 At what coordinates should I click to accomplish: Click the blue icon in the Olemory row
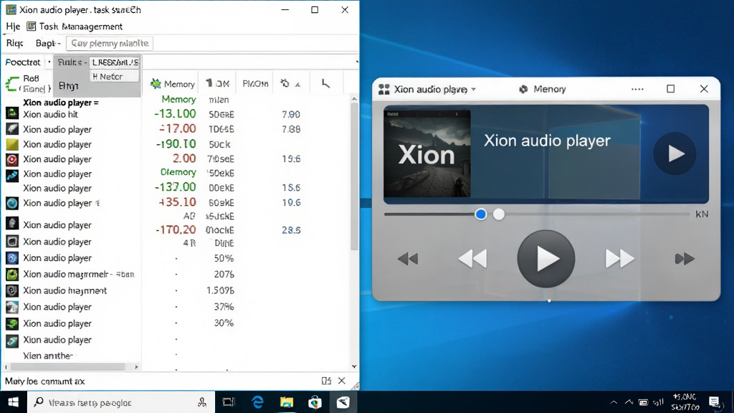click(x=12, y=175)
